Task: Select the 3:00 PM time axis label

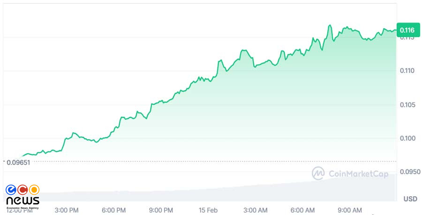Action: pos(67,209)
